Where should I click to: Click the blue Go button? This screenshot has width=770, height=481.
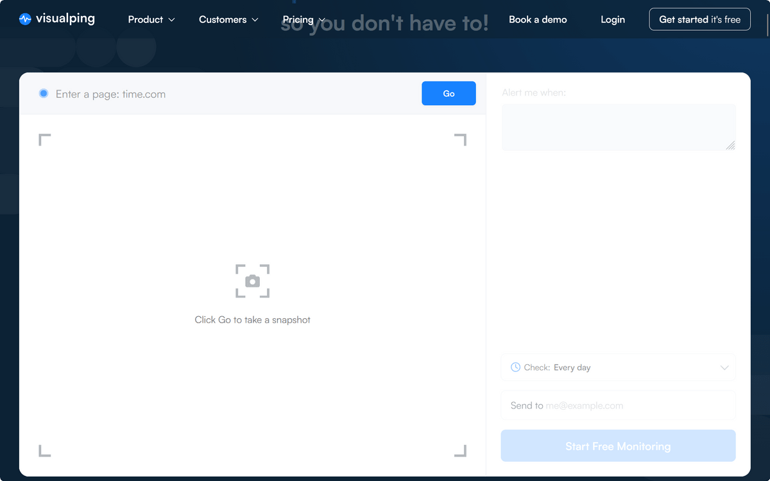pyautogui.click(x=449, y=94)
